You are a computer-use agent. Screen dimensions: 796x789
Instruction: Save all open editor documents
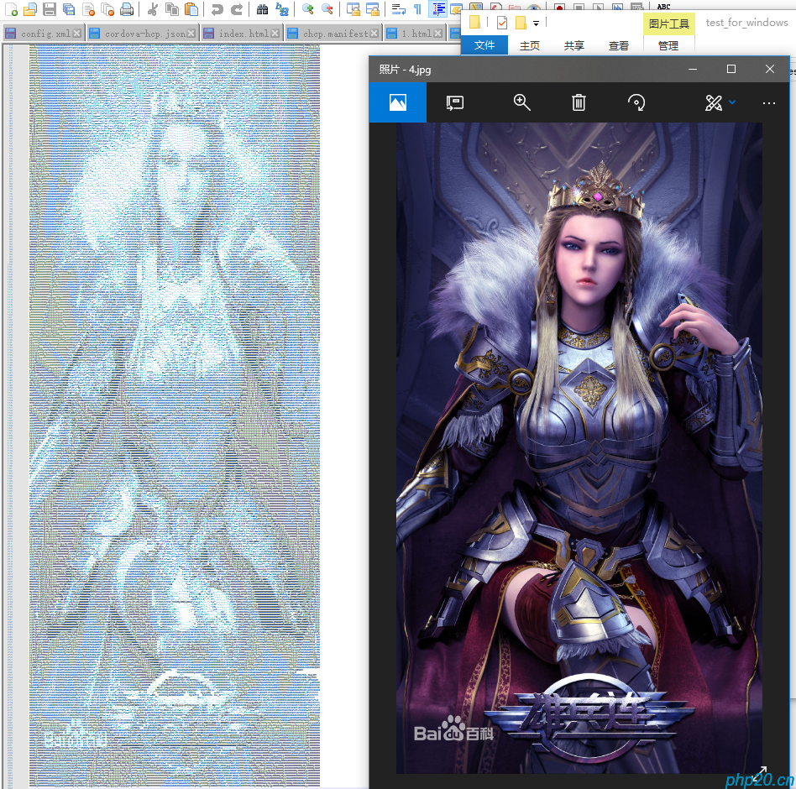69,8
